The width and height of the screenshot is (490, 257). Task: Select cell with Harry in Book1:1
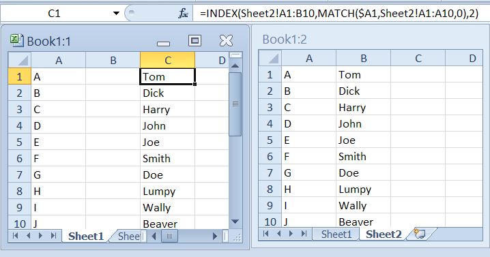point(167,109)
